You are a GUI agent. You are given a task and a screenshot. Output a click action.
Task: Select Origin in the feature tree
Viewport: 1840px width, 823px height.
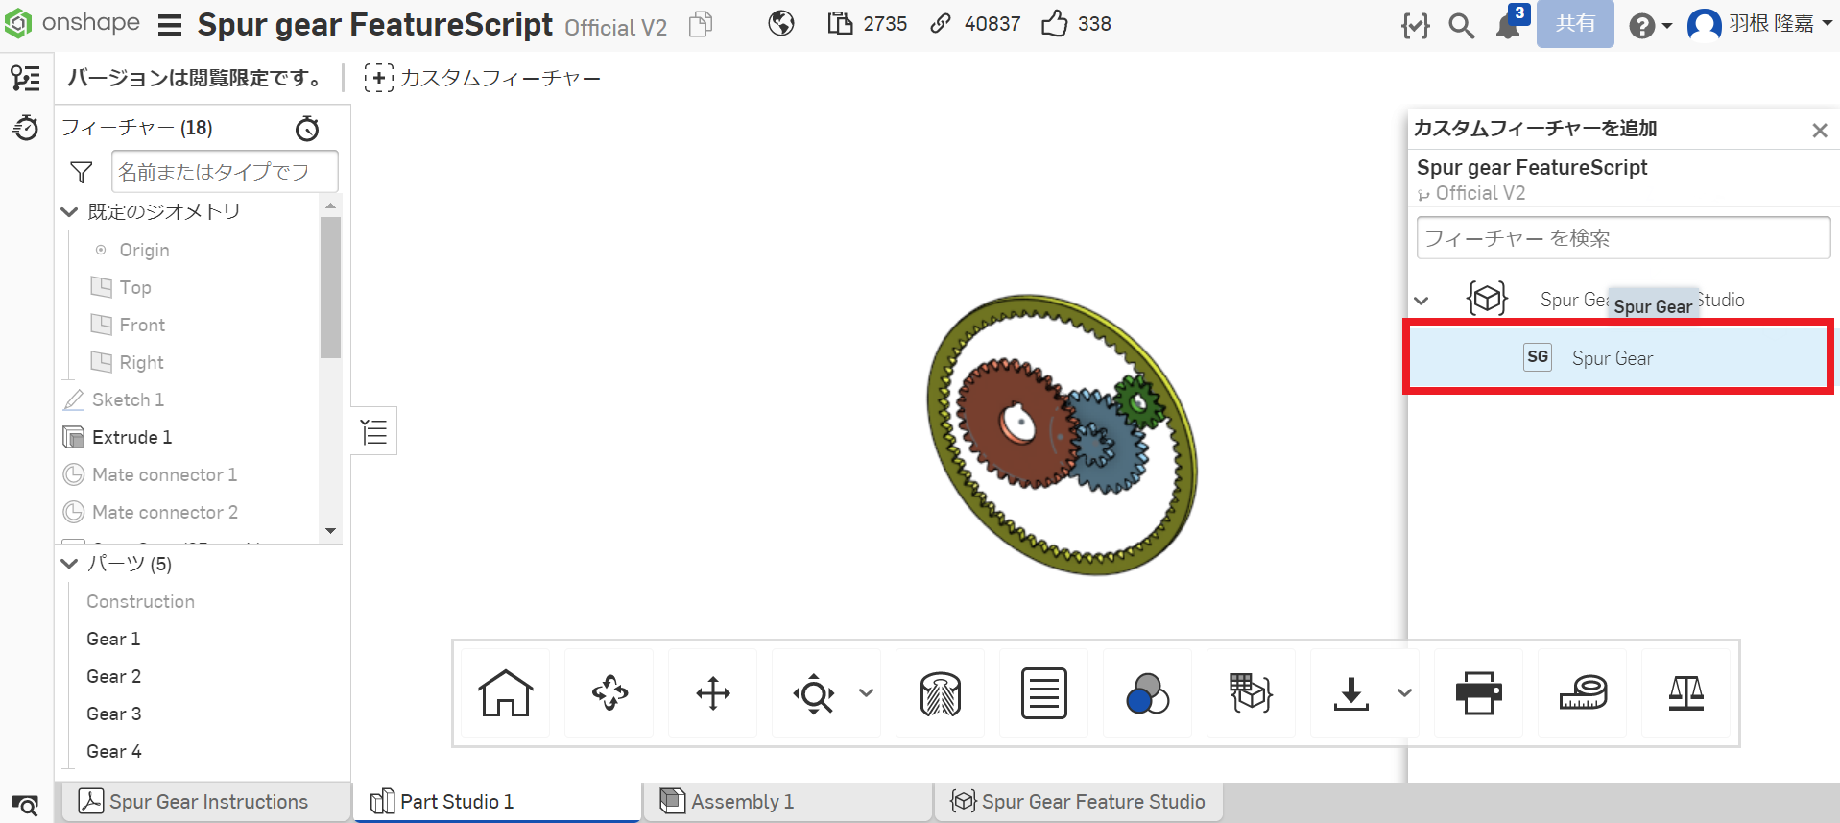(x=144, y=250)
